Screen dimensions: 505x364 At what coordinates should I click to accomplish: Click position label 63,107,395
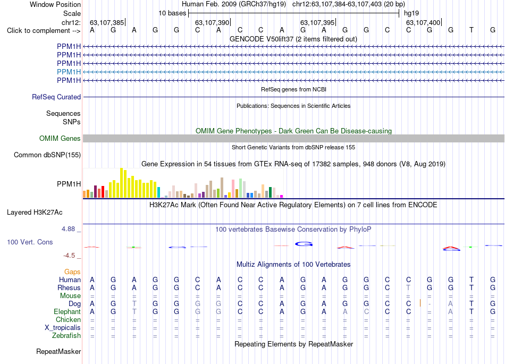tap(317, 22)
